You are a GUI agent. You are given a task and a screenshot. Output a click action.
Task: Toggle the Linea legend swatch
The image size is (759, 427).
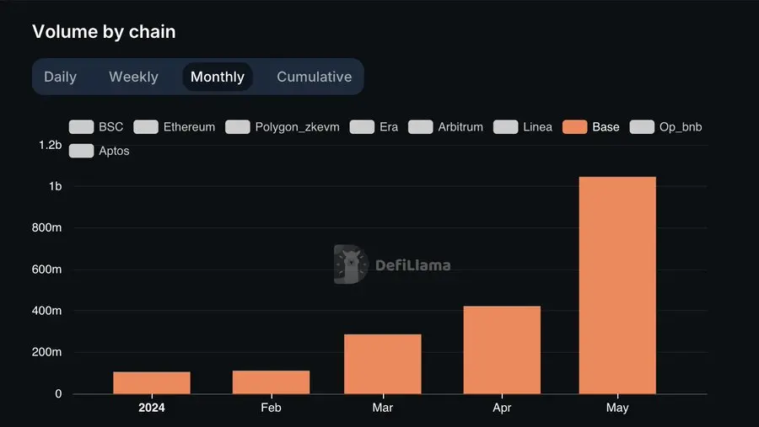tap(506, 127)
